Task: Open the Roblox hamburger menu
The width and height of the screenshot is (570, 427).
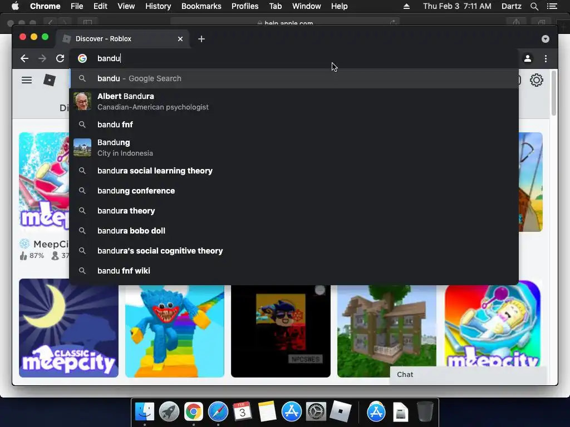Action: click(27, 80)
